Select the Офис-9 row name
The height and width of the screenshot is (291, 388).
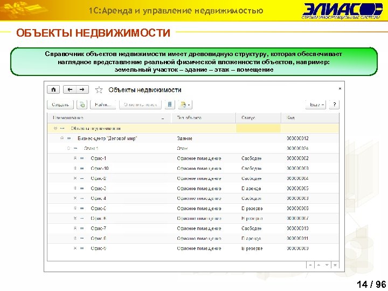coord(98,248)
